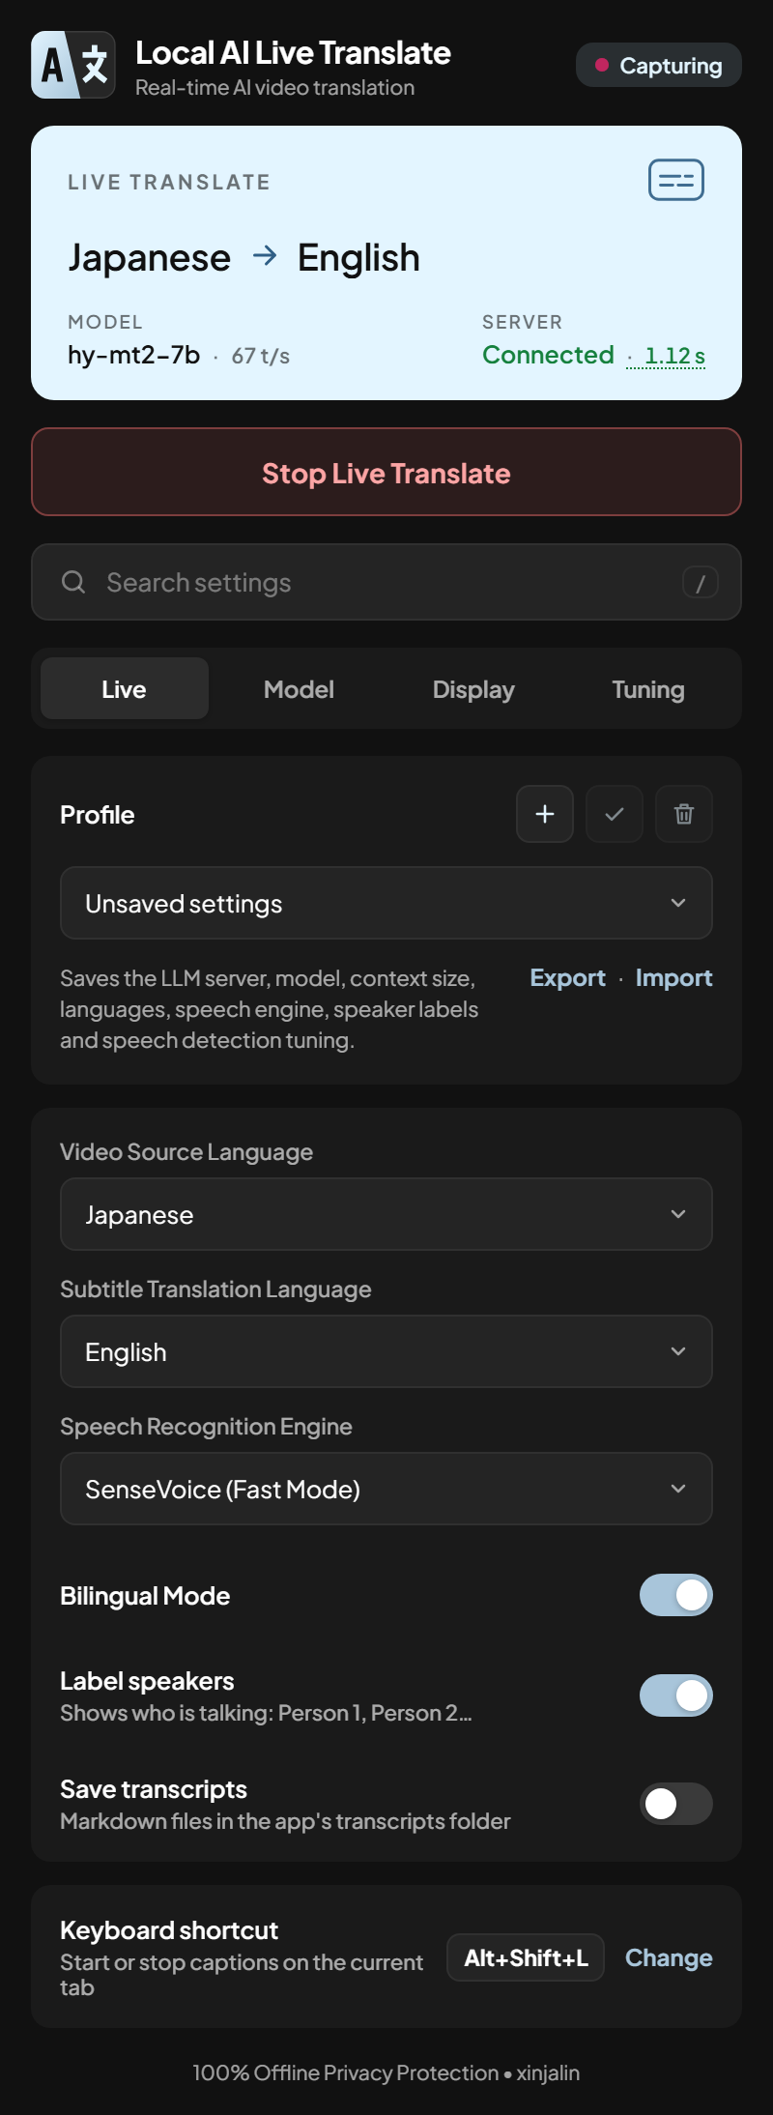
Task: Click Stop Live Translate button
Action: [x=386, y=472]
